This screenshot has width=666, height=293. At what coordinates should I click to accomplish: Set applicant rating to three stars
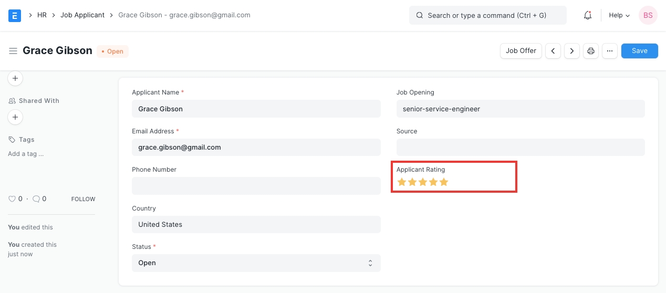[423, 182]
